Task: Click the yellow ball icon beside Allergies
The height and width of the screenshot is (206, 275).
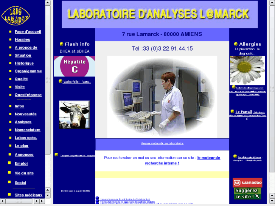Action: [x=236, y=44]
